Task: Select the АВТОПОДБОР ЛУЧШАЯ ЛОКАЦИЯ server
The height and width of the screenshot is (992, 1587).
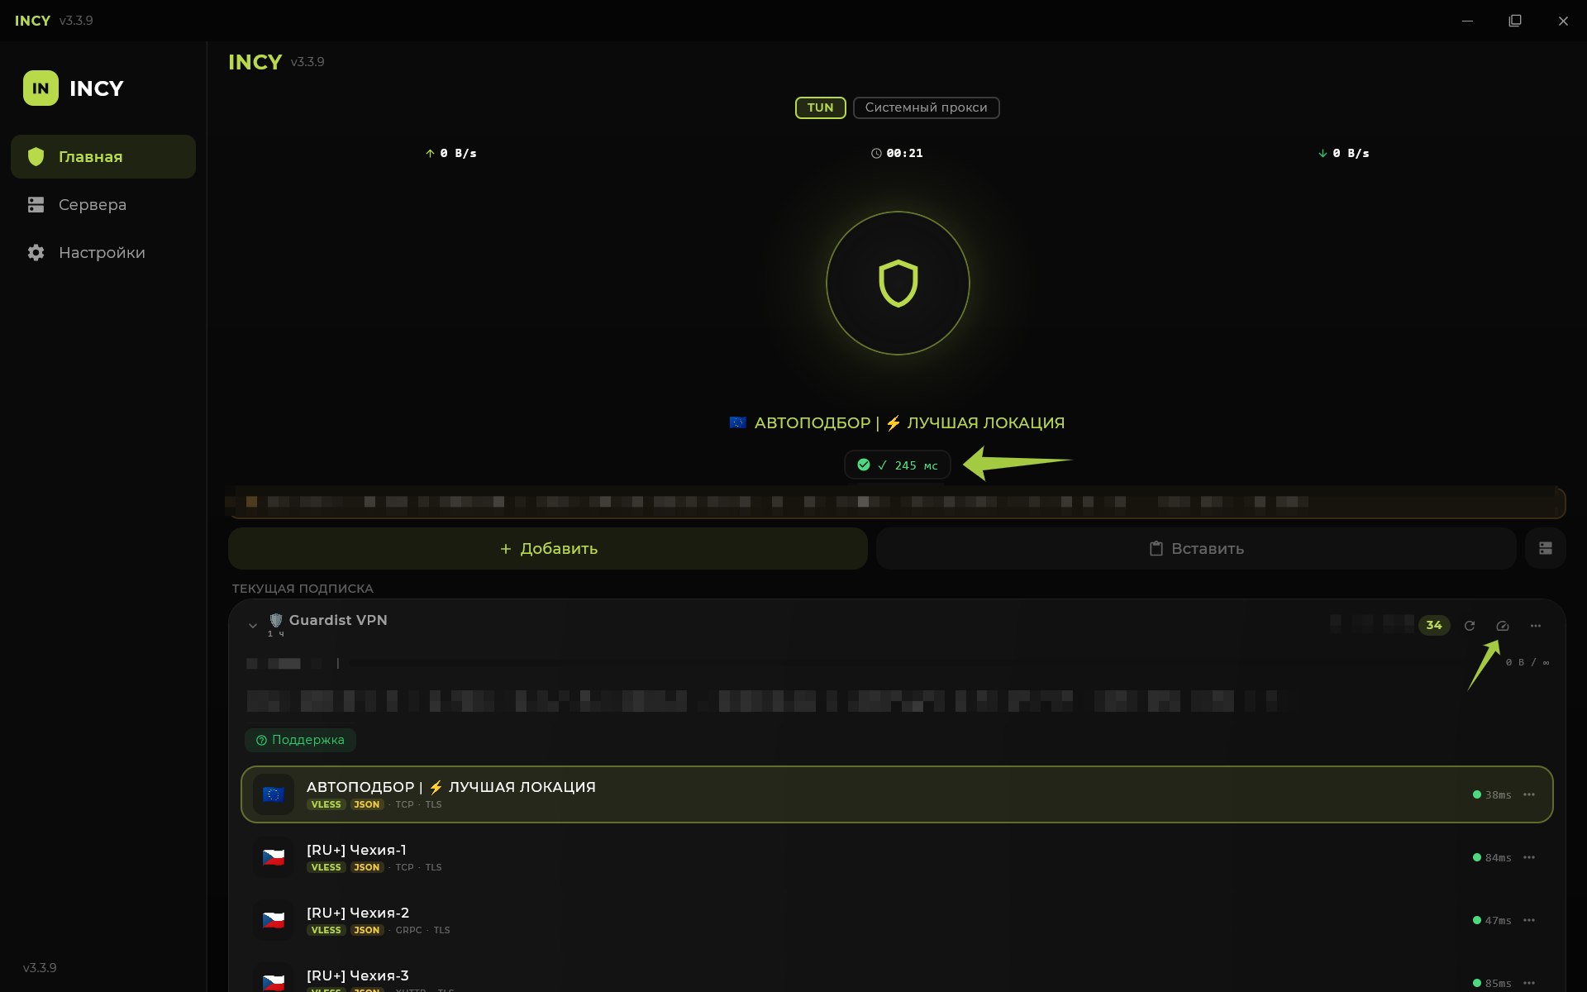Action: pyautogui.click(x=897, y=794)
